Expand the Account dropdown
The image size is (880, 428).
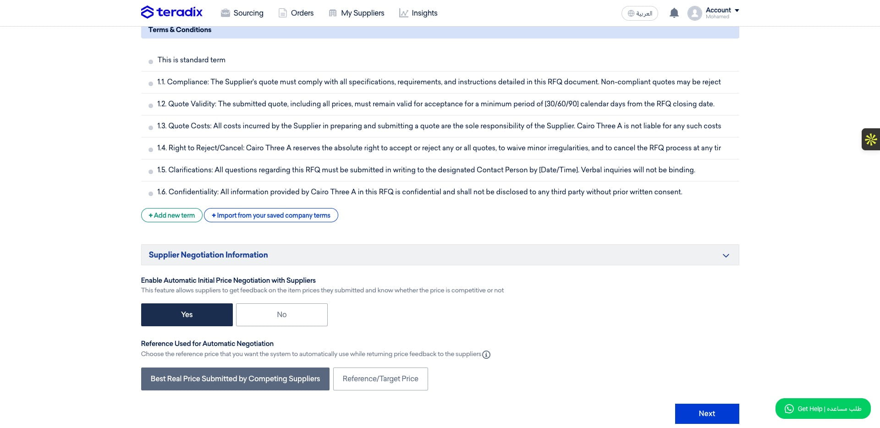click(x=722, y=13)
